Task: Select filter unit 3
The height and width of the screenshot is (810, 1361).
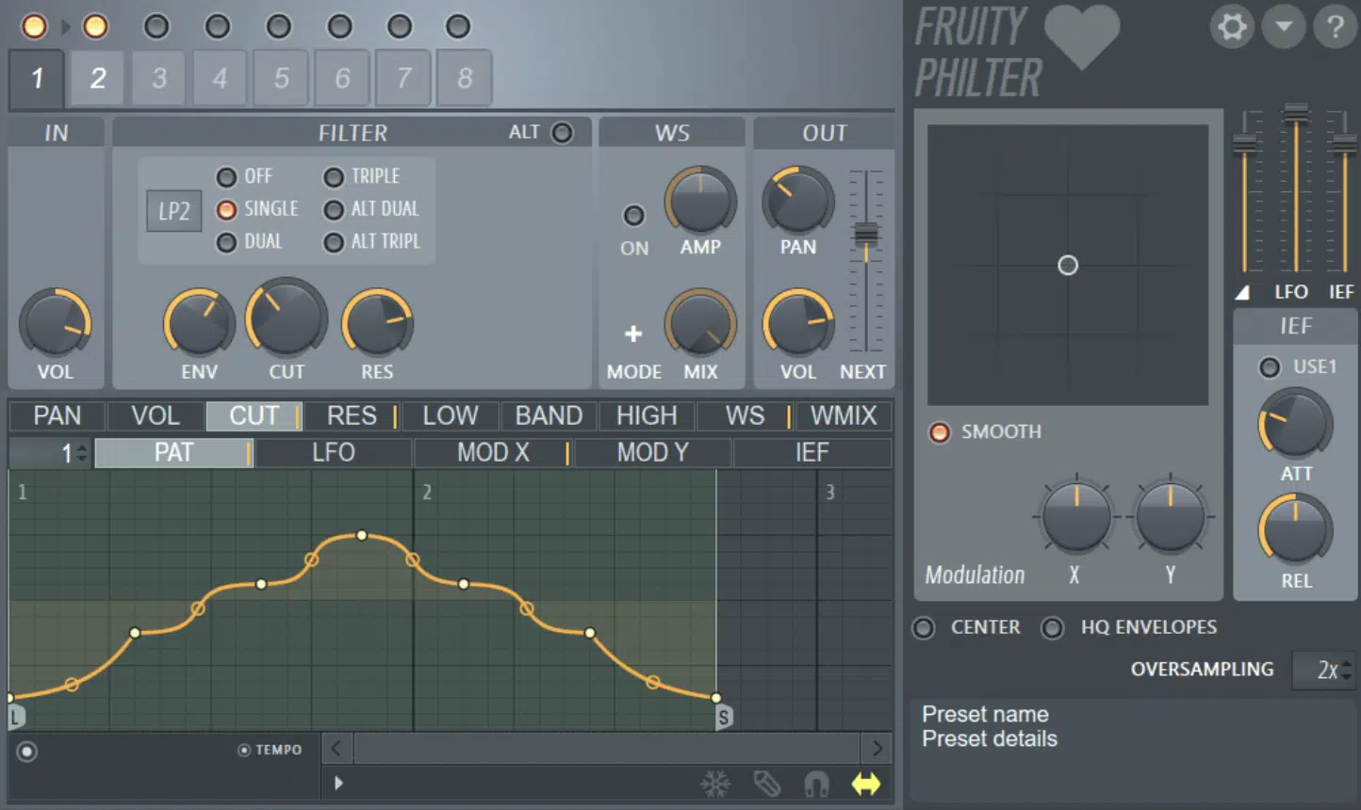Action: [159, 78]
